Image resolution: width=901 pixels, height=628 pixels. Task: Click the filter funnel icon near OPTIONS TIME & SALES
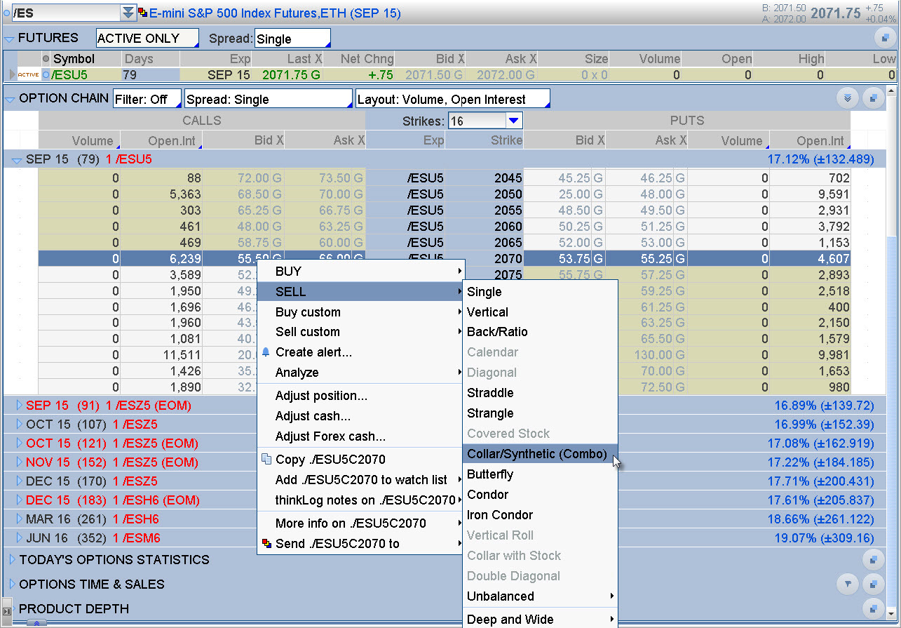click(846, 584)
